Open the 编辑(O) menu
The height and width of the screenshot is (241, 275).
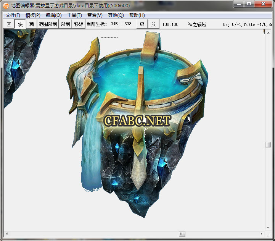click(x=53, y=15)
